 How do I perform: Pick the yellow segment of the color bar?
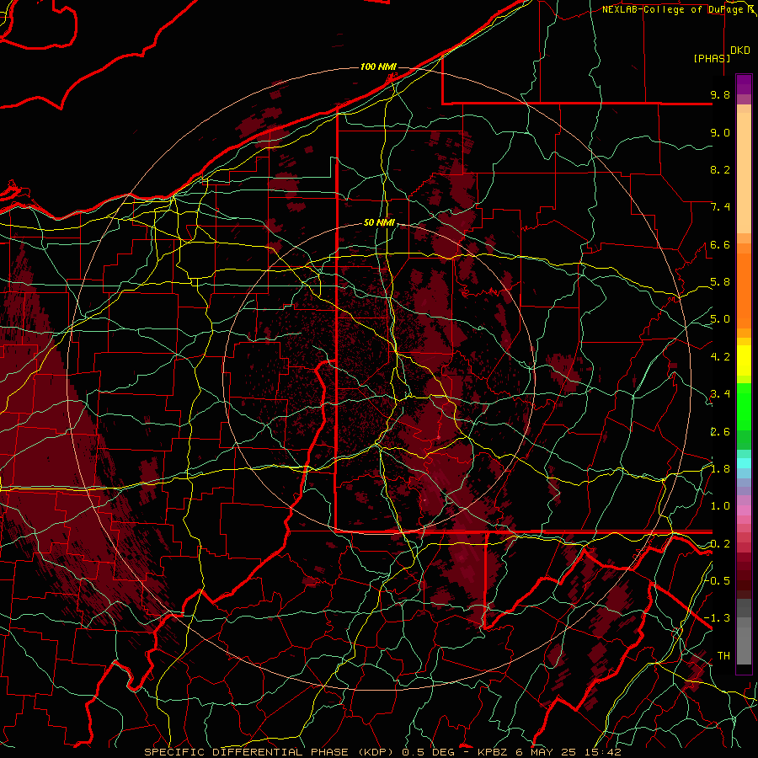[x=744, y=360]
